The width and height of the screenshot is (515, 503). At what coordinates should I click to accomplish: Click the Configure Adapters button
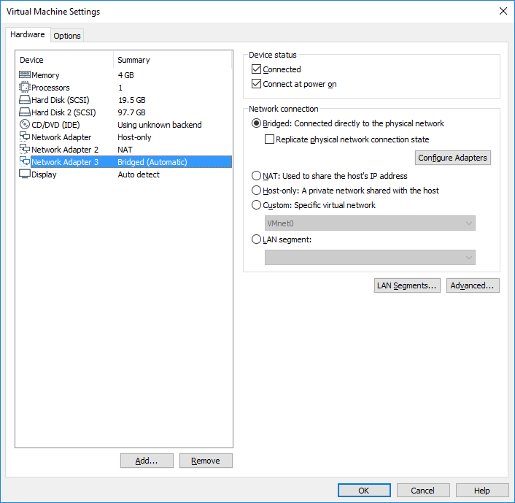click(452, 158)
